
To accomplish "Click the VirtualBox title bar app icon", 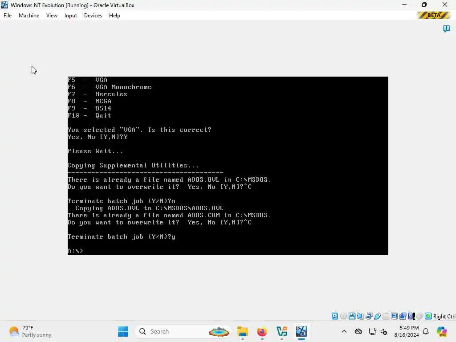I will (4, 5).
